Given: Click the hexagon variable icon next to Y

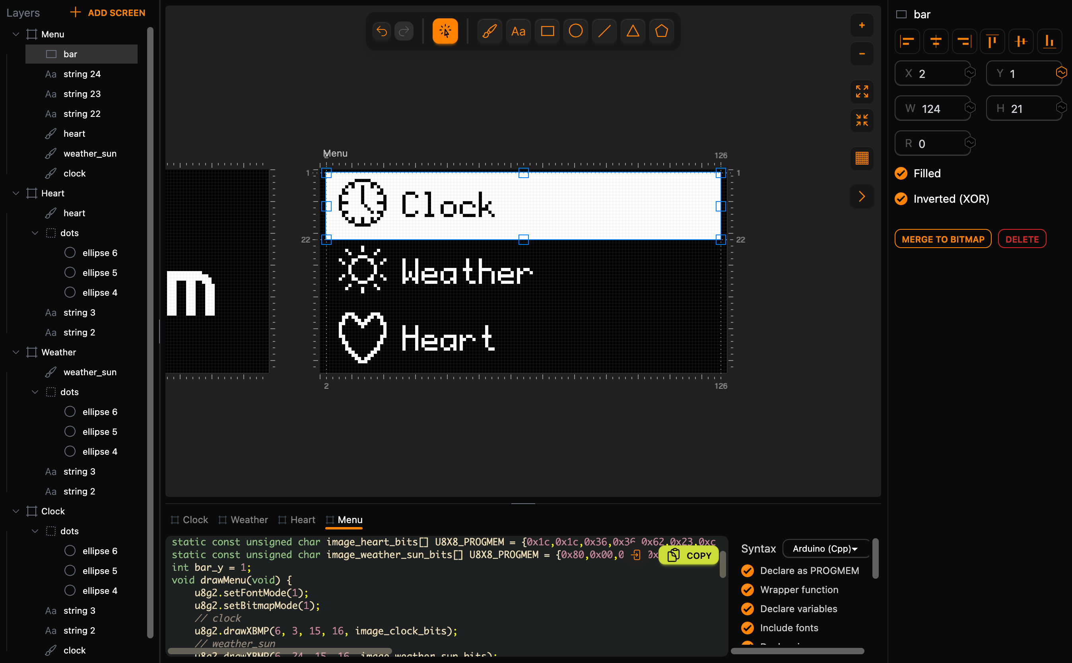Looking at the screenshot, I should (x=1061, y=72).
